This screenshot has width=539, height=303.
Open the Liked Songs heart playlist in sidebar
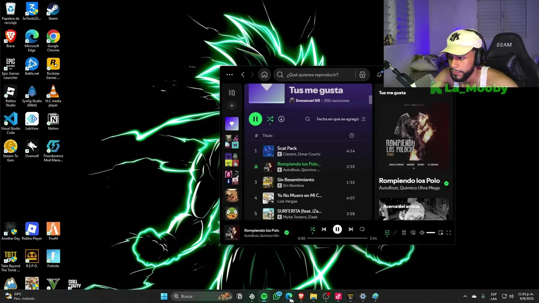point(232,124)
